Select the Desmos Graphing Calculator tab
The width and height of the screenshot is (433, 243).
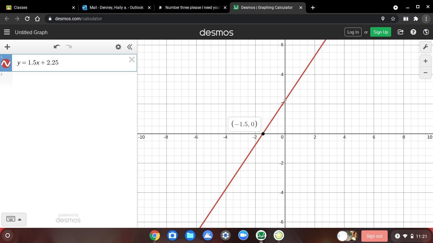click(268, 7)
